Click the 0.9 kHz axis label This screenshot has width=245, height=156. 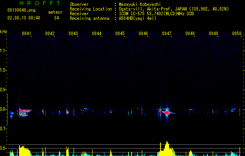(3, 90)
